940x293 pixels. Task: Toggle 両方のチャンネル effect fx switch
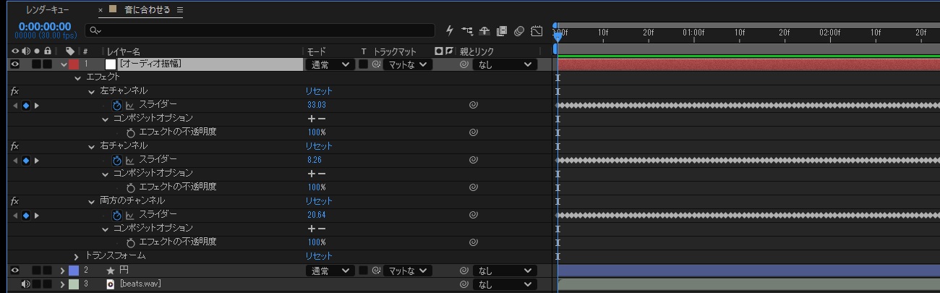coord(14,201)
